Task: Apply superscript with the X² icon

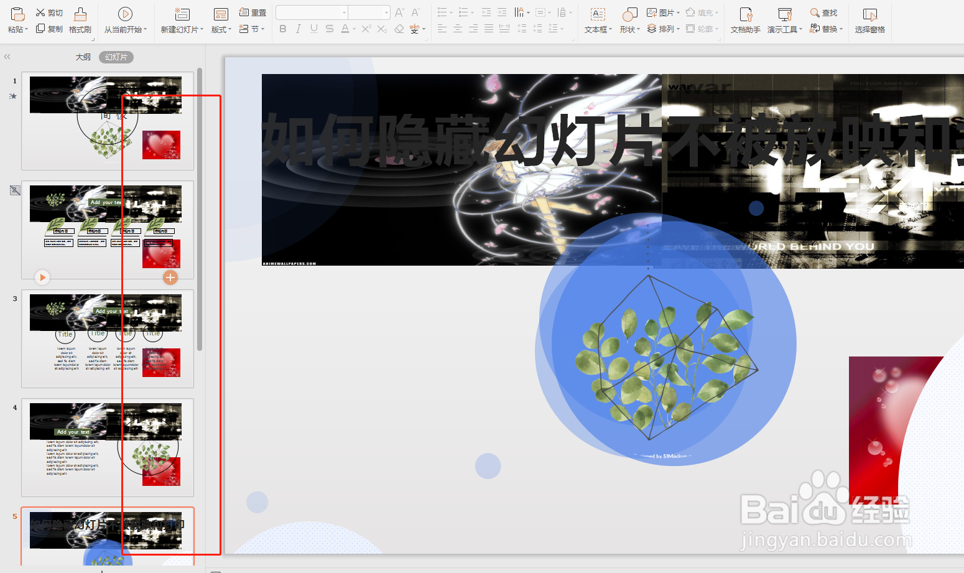Action: [366, 29]
